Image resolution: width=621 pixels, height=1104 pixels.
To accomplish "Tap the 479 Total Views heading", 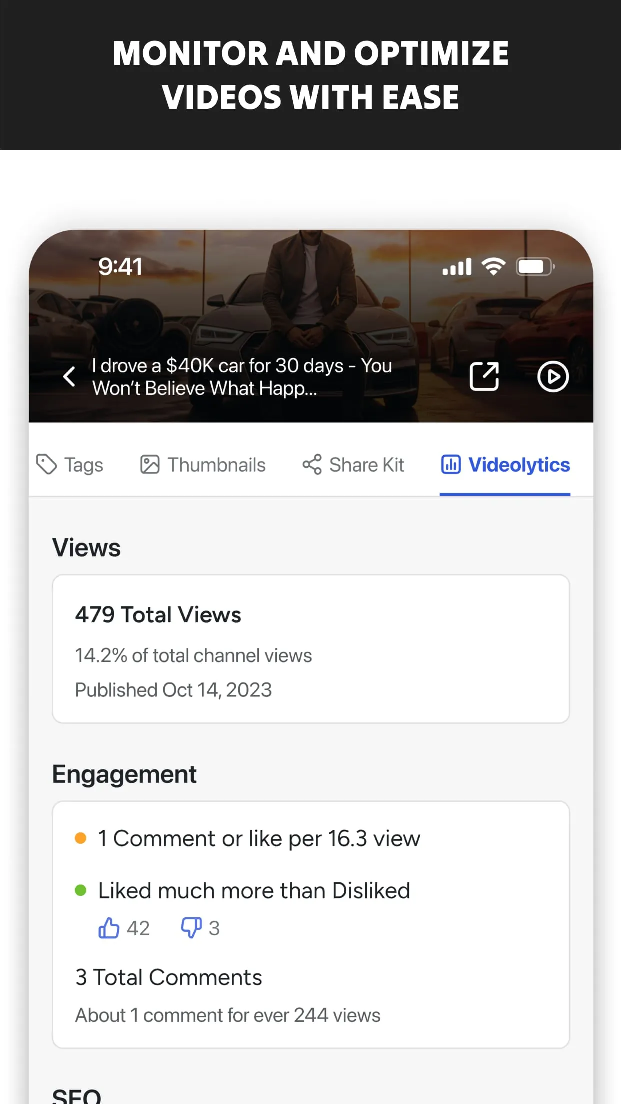I will point(158,615).
